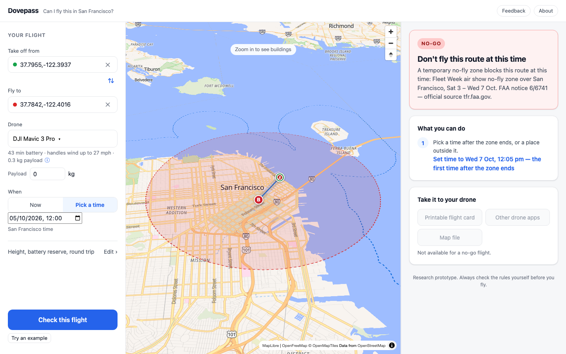Set time to Wed 7 Oct link
Screen dimensions: 566x354
(487, 164)
